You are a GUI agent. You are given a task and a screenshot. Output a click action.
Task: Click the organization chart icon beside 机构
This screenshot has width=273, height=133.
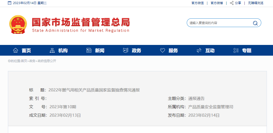click(x=52, y=50)
